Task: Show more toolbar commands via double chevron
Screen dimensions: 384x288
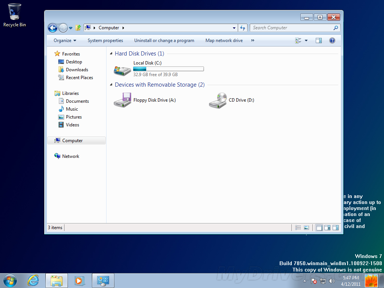Action: [x=252, y=40]
